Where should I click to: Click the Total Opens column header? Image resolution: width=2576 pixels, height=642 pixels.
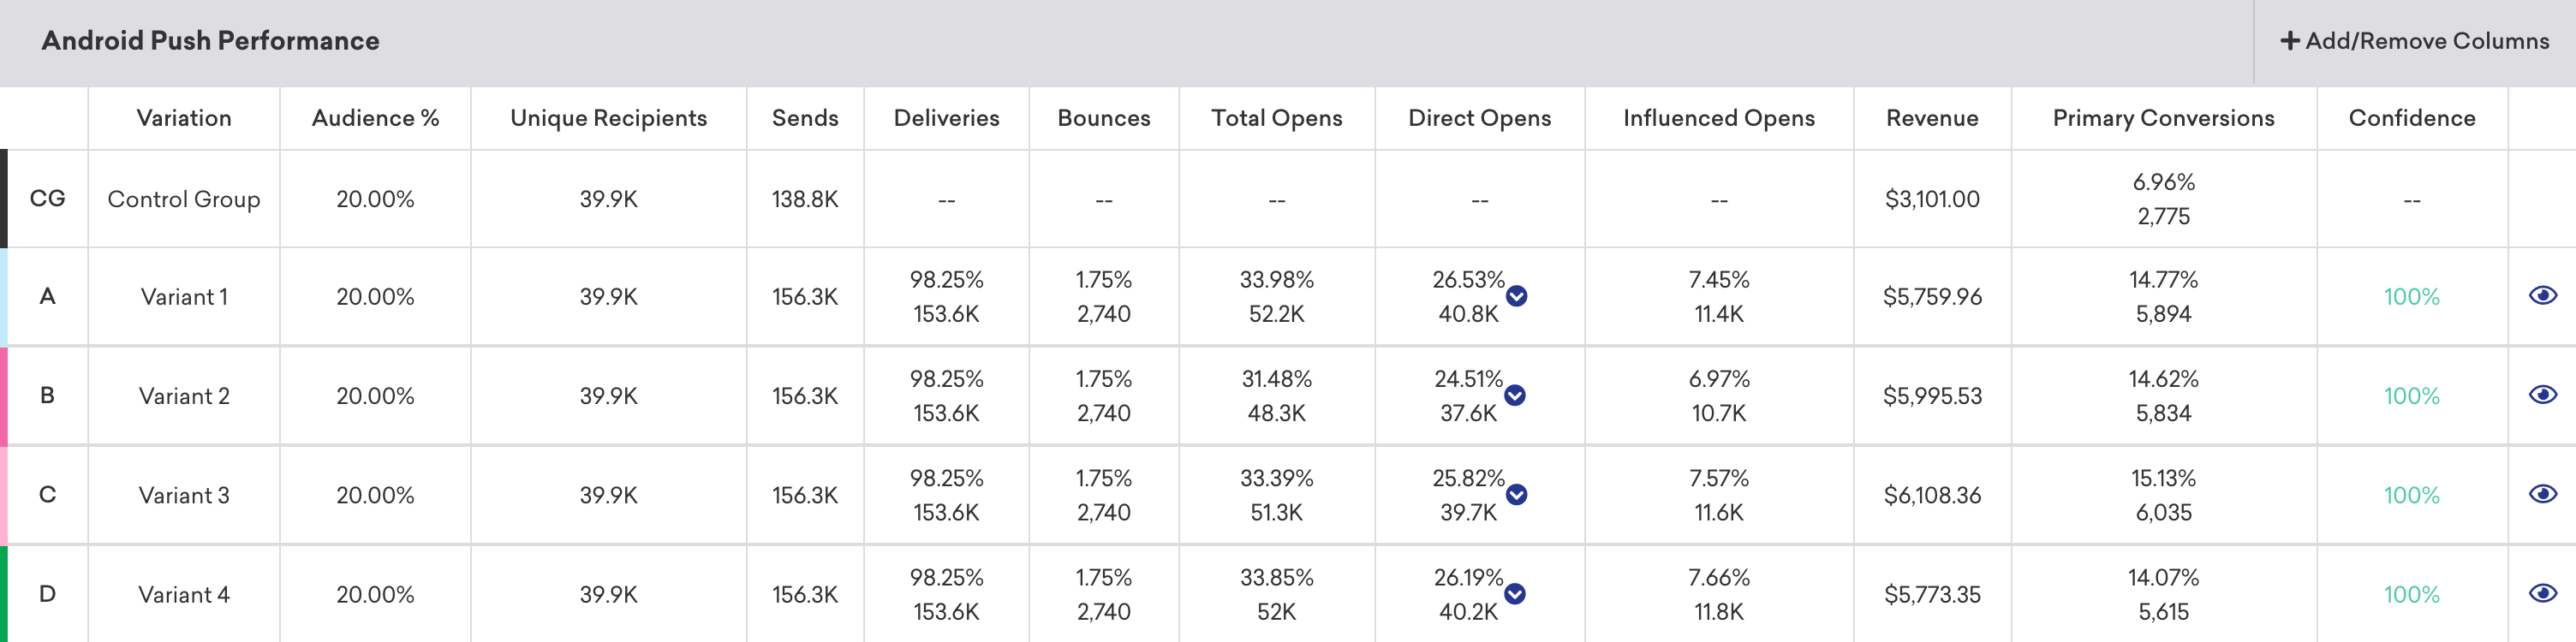click(x=1276, y=118)
